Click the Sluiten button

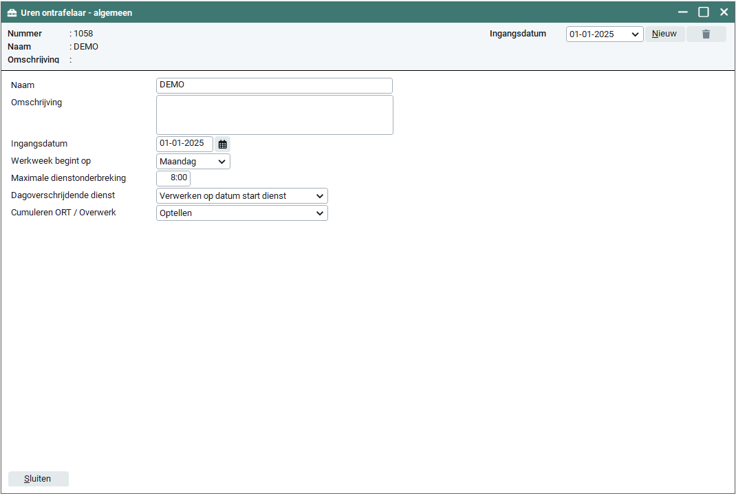point(38,479)
